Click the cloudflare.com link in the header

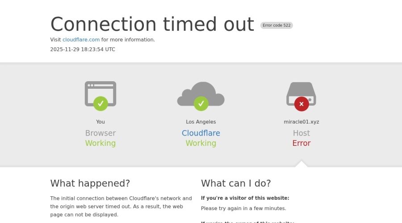(81, 40)
